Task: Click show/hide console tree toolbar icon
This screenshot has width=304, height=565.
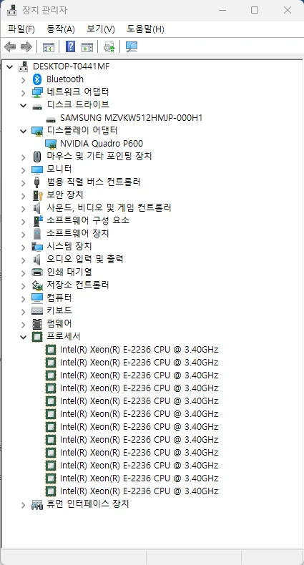Action: coord(49,46)
